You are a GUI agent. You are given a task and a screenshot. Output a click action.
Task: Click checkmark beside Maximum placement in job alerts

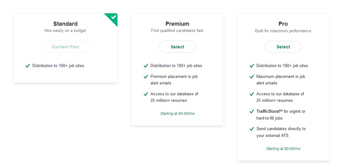tap(252, 76)
